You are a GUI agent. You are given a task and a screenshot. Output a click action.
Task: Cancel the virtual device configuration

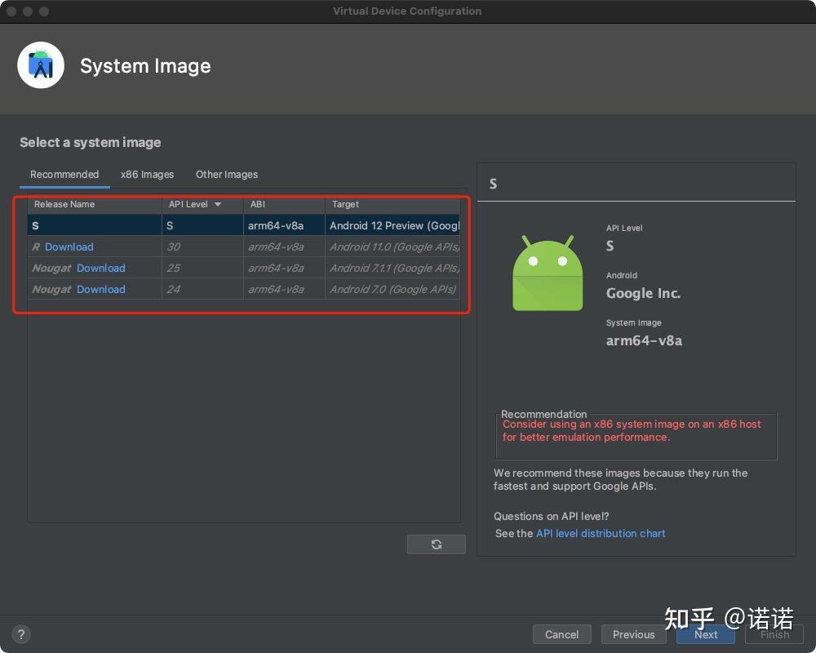pyautogui.click(x=561, y=634)
